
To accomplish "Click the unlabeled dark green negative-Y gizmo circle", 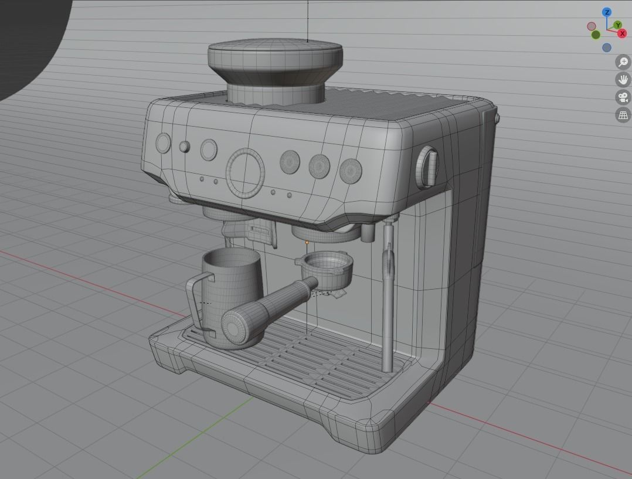I will click(596, 35).
